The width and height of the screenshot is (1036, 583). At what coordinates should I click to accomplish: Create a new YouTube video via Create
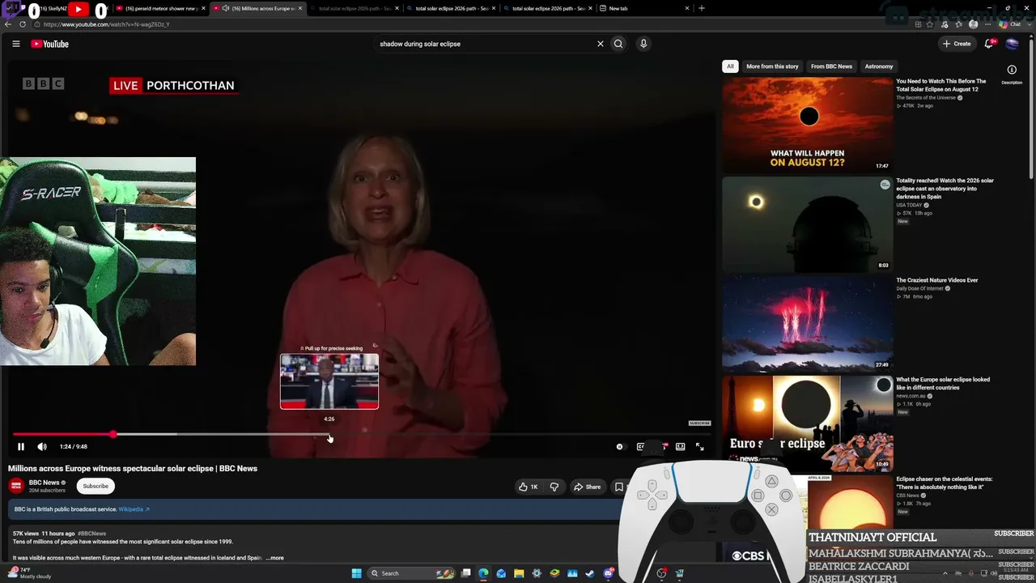tap(957, 44)
